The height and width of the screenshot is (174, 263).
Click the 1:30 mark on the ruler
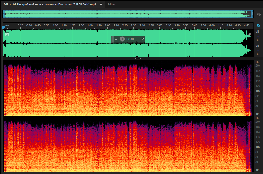coord(81,25)
